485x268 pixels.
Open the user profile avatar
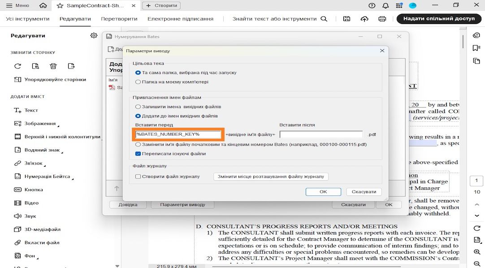(413, 5)
